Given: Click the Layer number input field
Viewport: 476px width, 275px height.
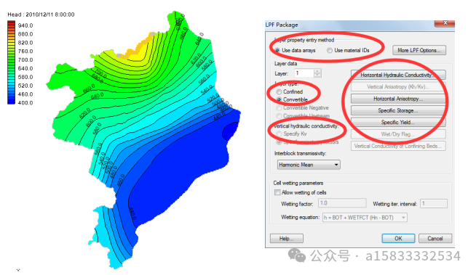Looking at the screenshot, I should [304, 73].
